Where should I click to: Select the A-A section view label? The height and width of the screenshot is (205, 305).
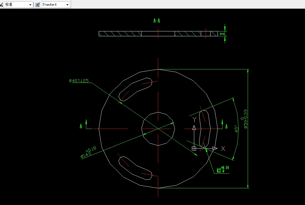click(x=157, y=20)
